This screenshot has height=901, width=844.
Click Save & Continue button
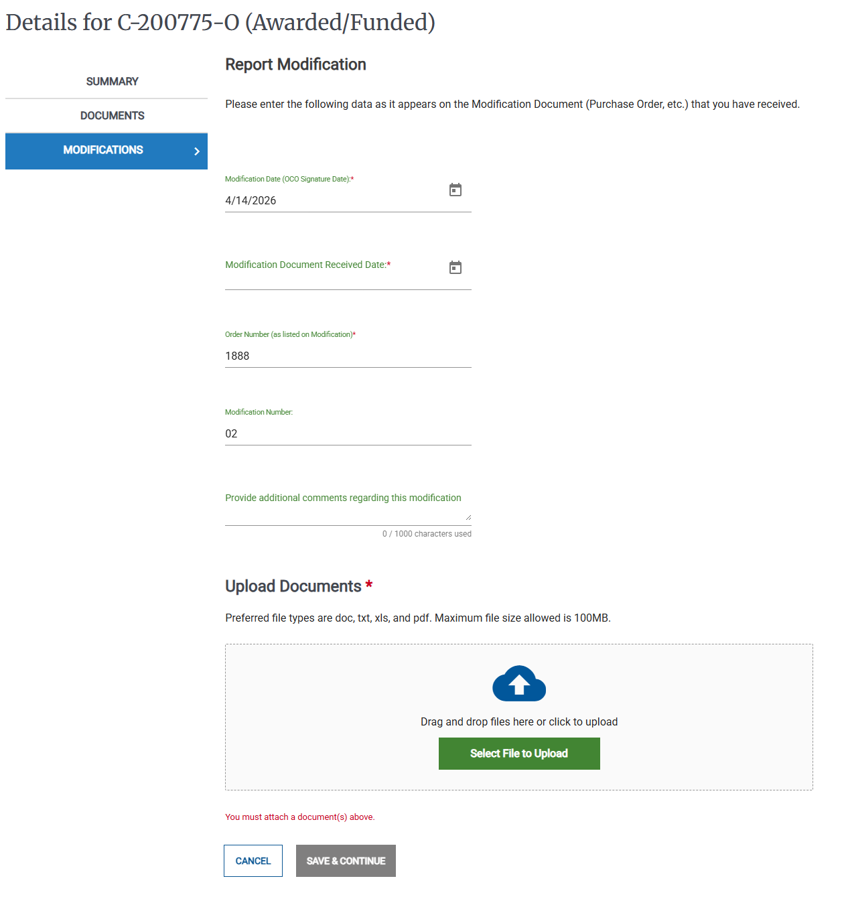(346, 861)
